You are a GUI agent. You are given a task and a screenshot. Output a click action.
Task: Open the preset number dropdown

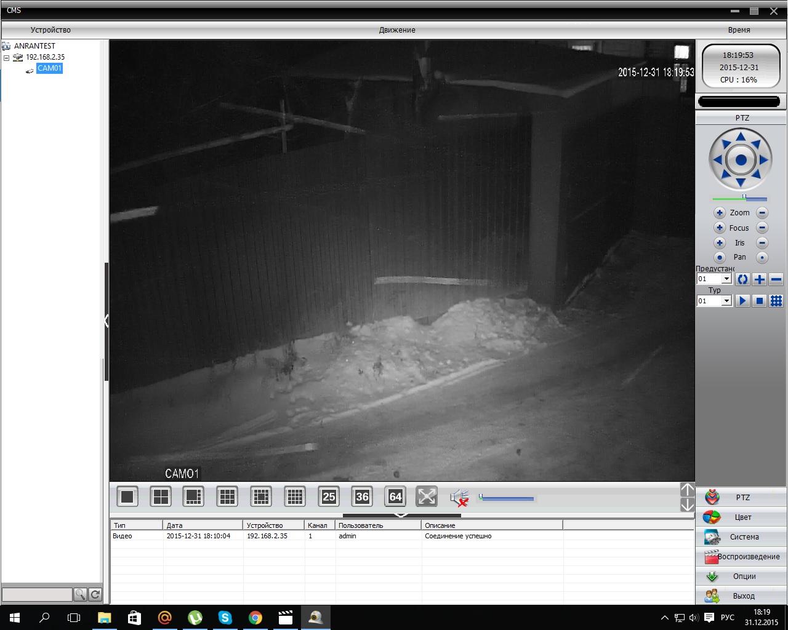726,279
